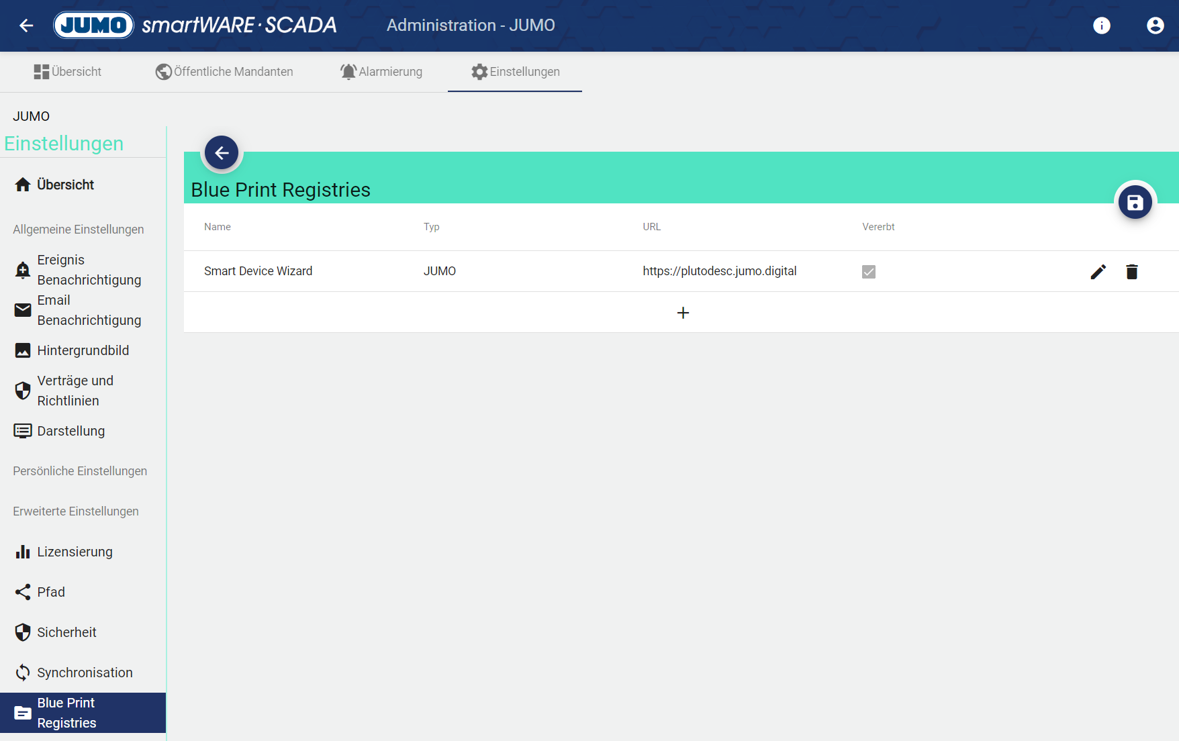The height and width of the screenshot is (741, 1179).
Task: Open Synchronisation settings in sidebar
Action: pos(85,673)
